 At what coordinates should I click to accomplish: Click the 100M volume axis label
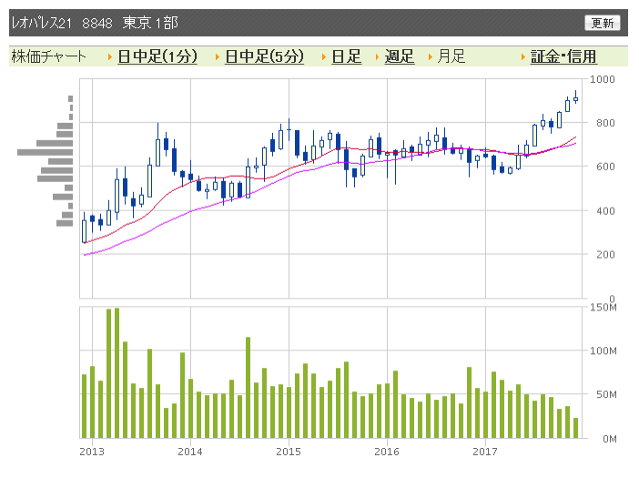[603, 351]
